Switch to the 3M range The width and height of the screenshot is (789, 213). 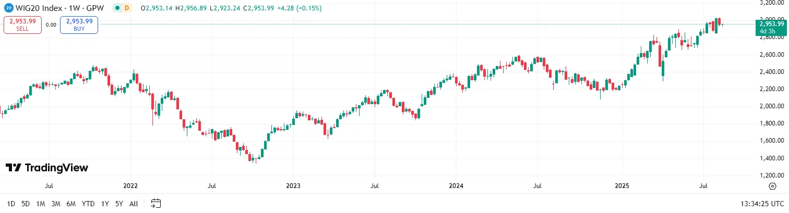pos(56,203)
